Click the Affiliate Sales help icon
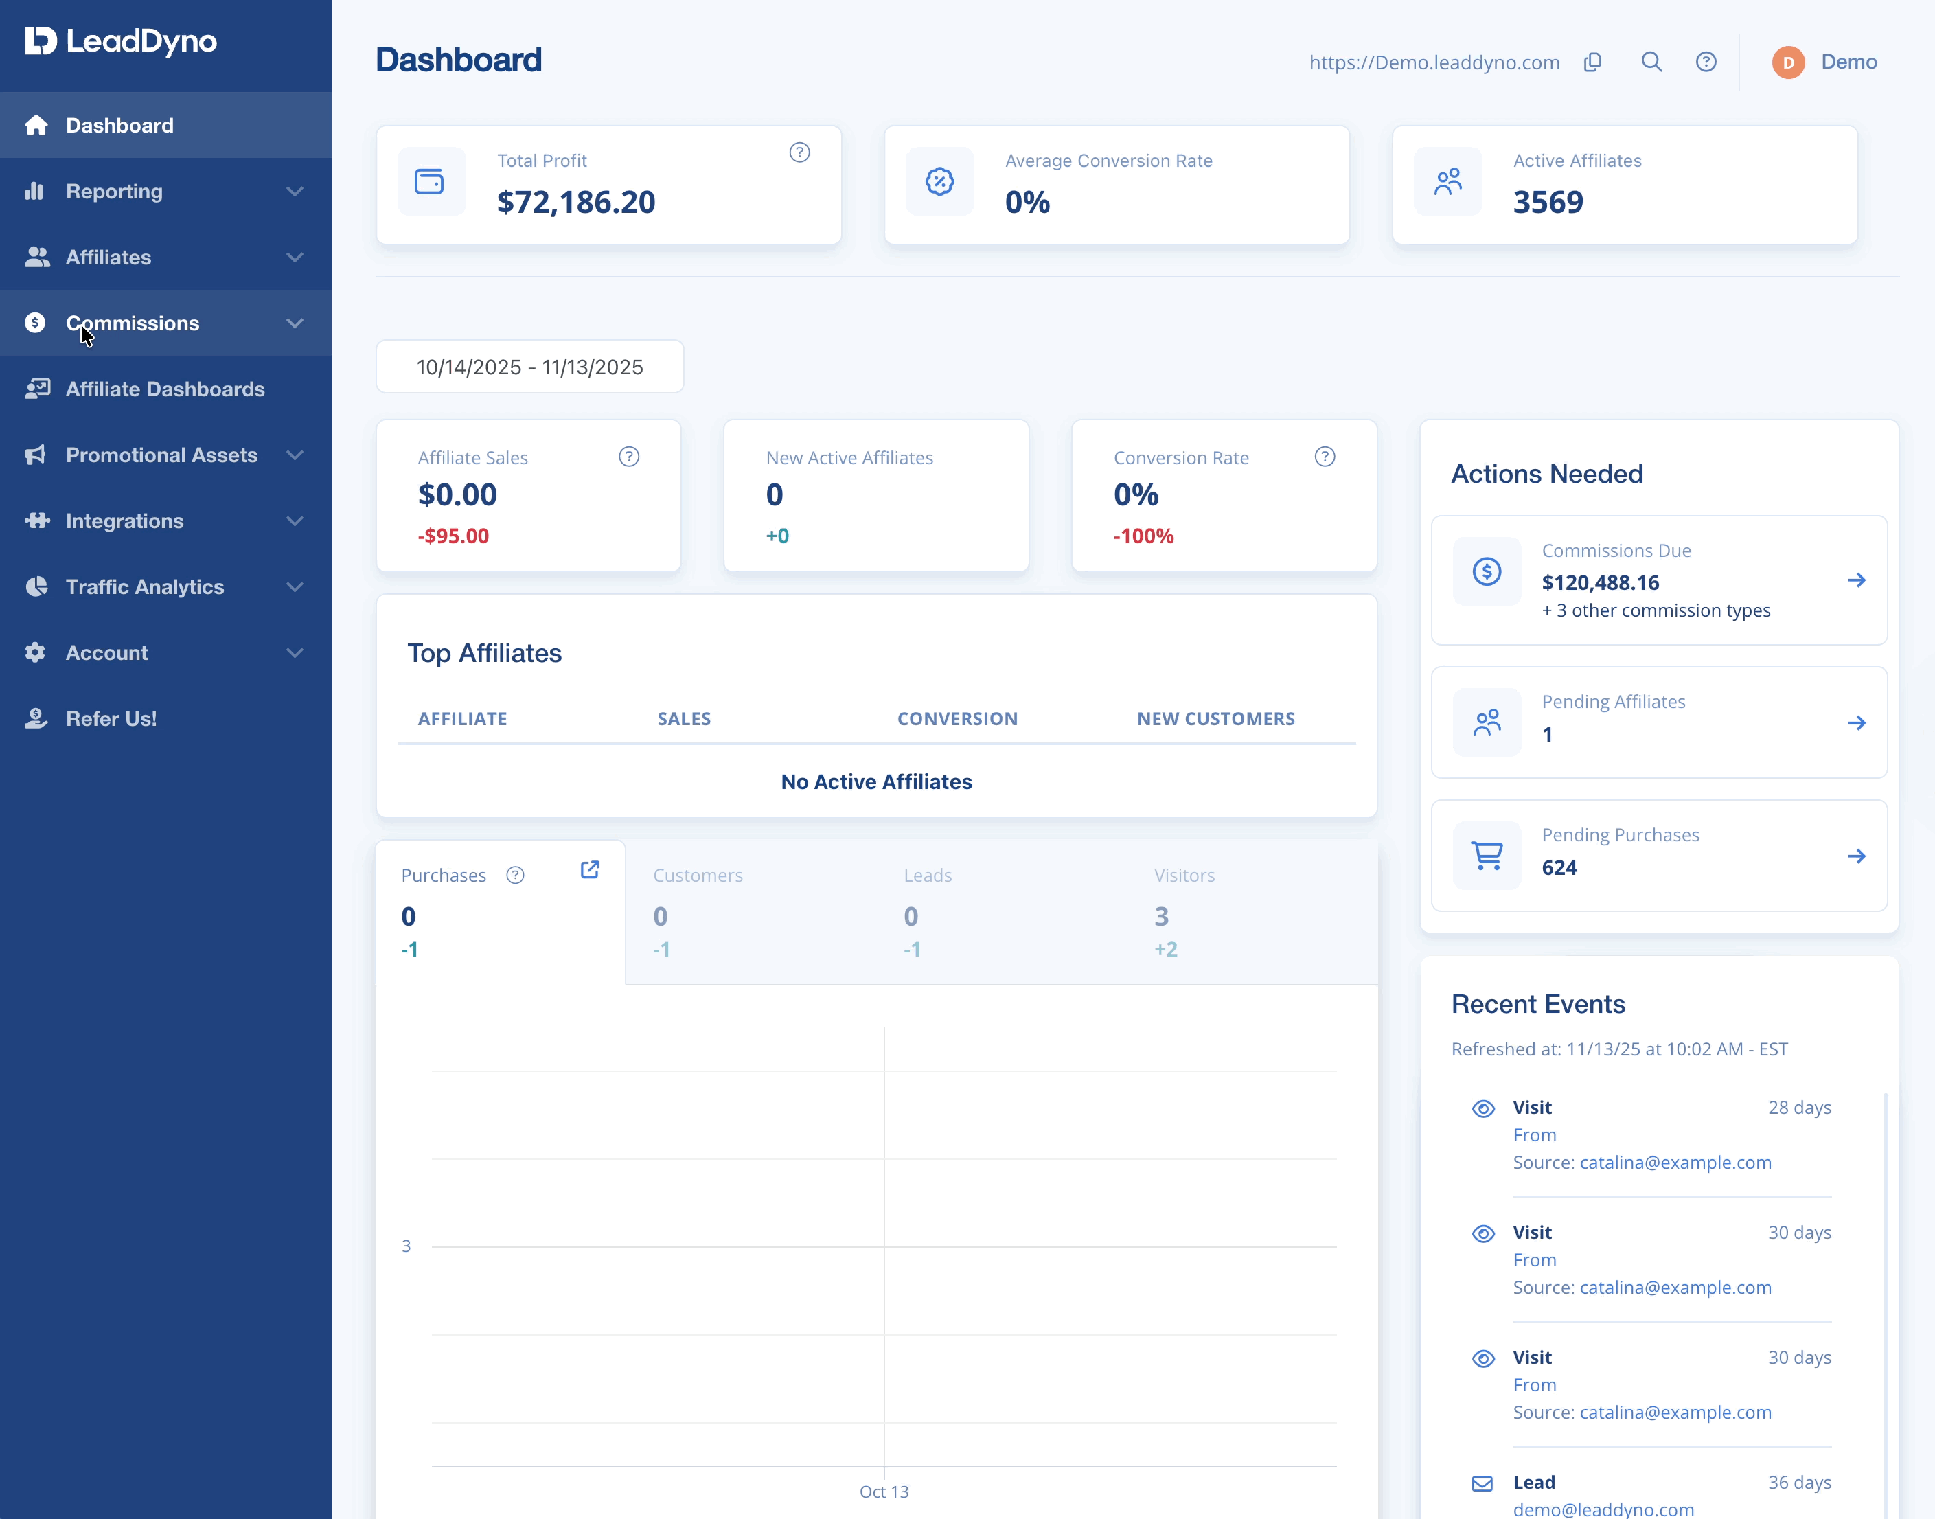This screenshot has height=1519, width=1935. click(629, 456)
